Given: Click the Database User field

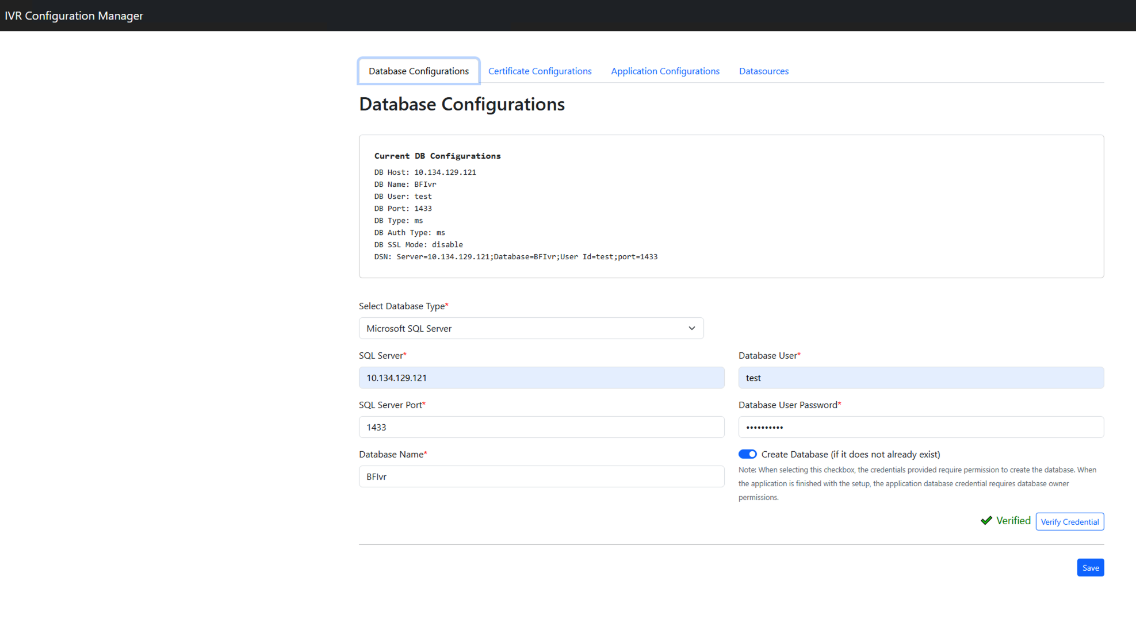Looking at the screenshot, I should point(920,378).
